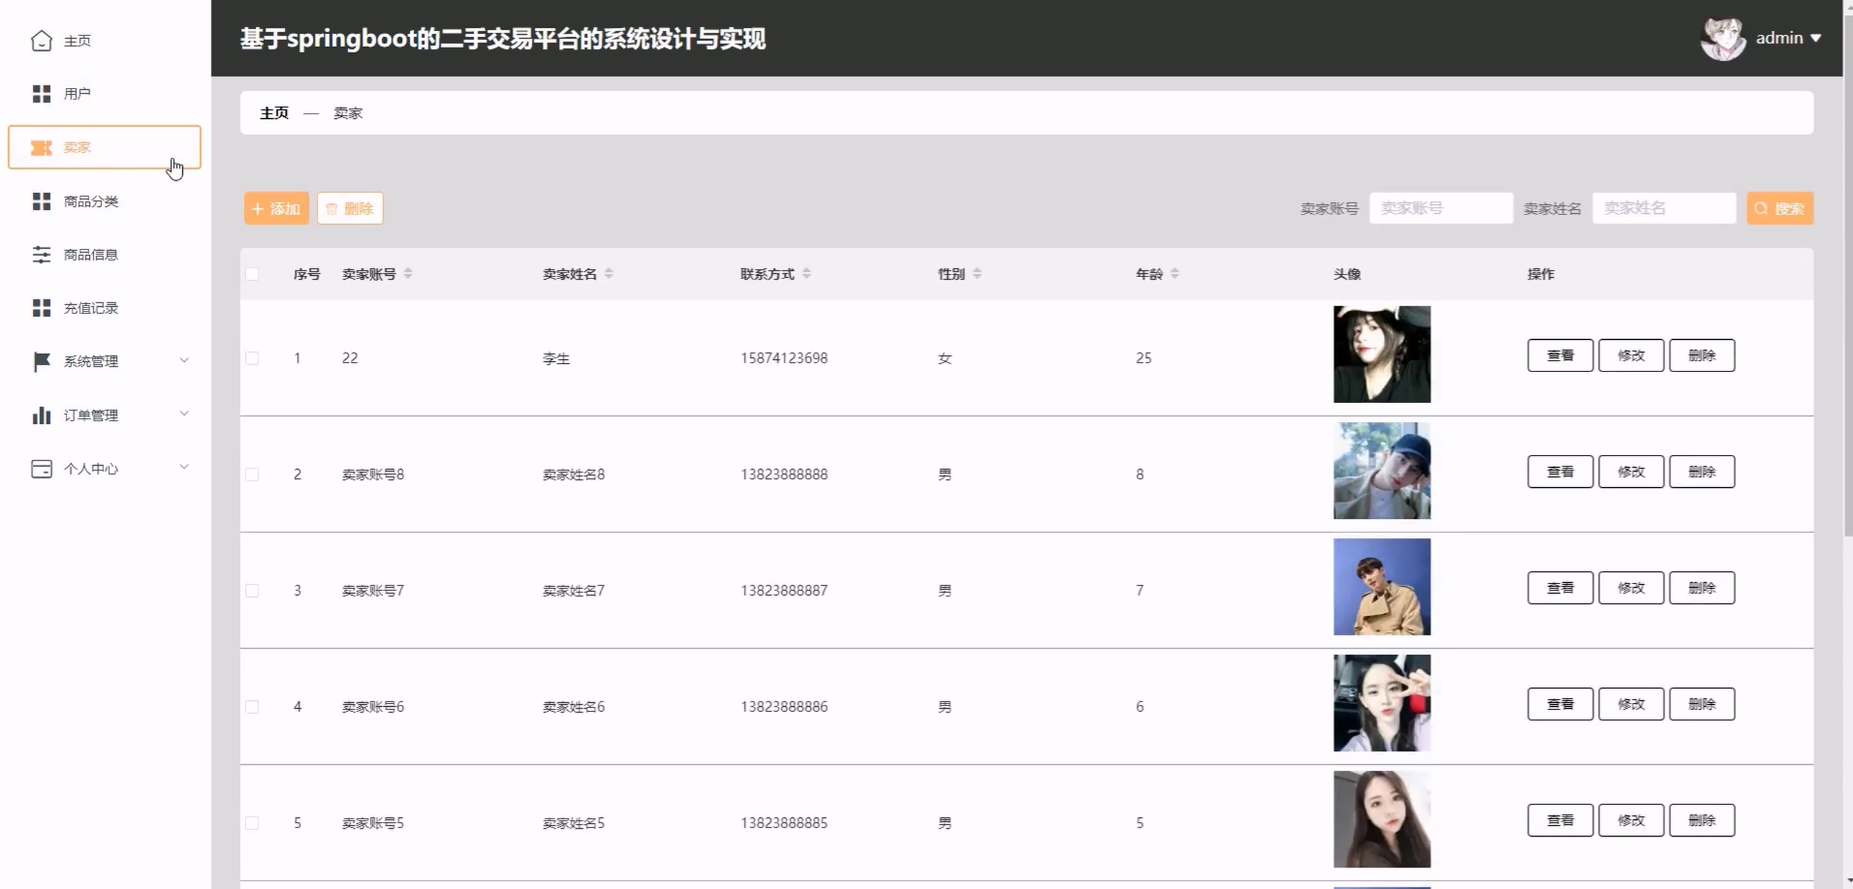Click 修改 for 卖家账号8 row
1853x889 pixels.
tap(1631, 472)
